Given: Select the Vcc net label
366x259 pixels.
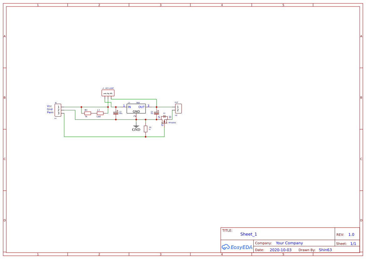Looking at the screenshot, I should coord(49,106).
